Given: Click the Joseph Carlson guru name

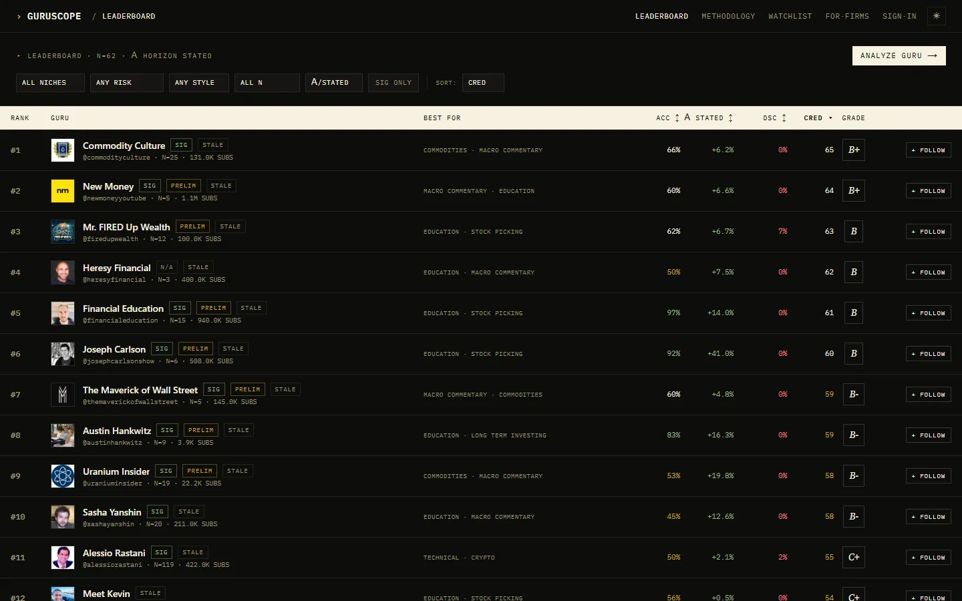Looking at the screenshot, I should [114, 349].
